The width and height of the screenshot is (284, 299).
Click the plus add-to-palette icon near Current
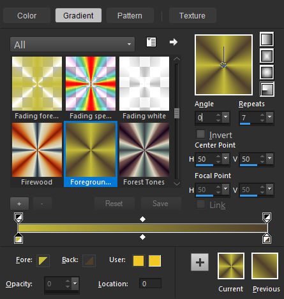pos(200,262)
